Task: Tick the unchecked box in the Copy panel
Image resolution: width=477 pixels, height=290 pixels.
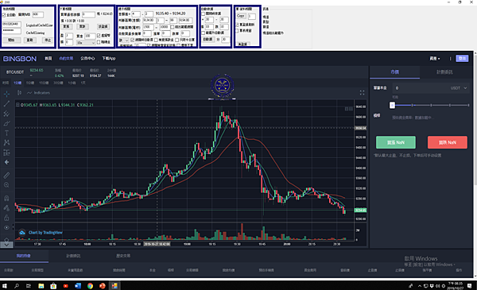Action: tap(237, 31)
